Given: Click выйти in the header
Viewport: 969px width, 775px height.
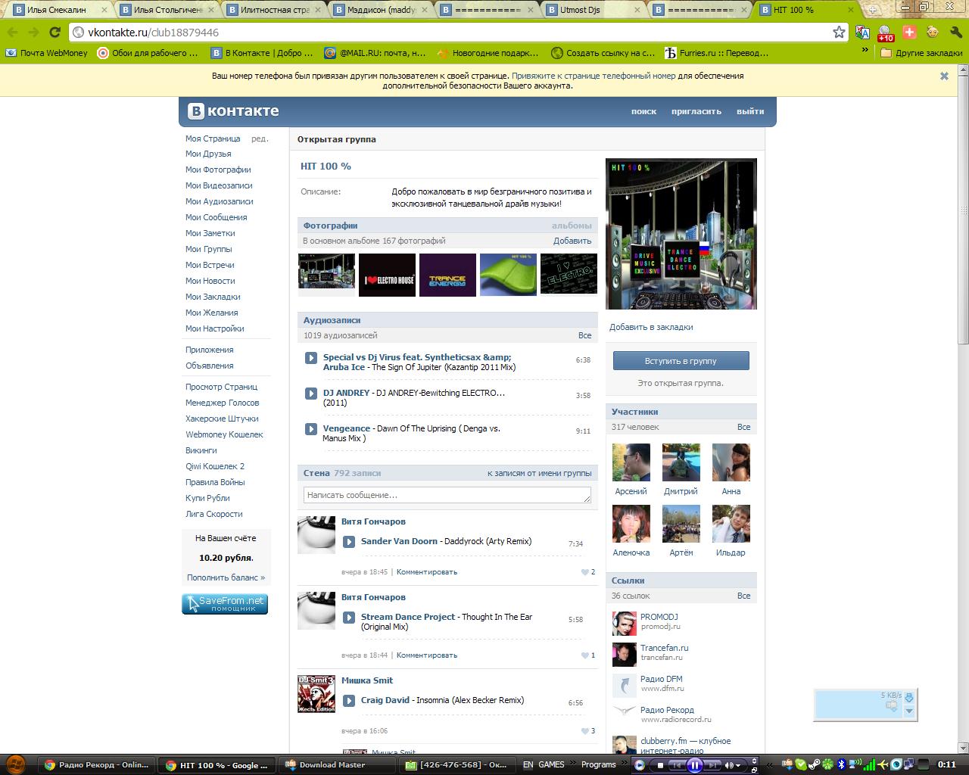Looking at the screenshot, I should 750,111.
